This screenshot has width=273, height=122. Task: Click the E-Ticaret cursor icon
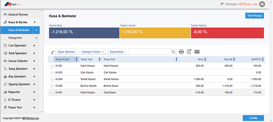[x=5, y=100]
